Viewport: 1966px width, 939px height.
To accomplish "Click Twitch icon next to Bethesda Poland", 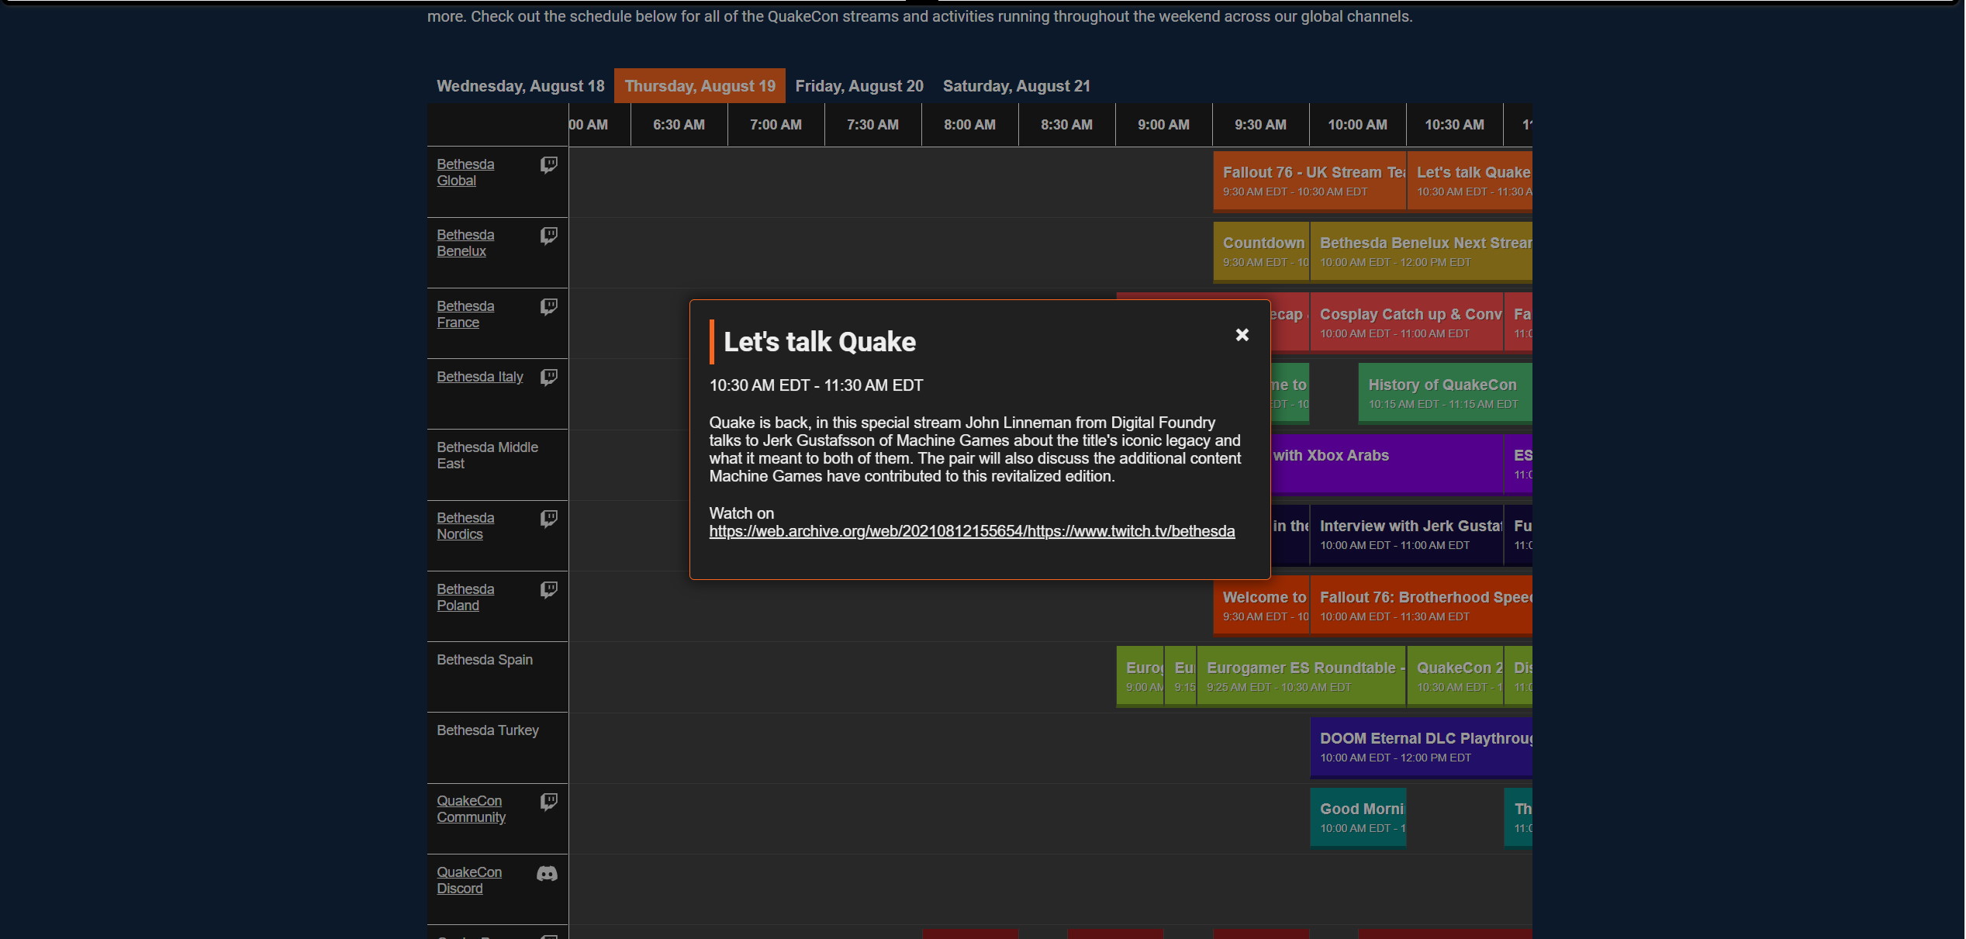I will (548, 589).
